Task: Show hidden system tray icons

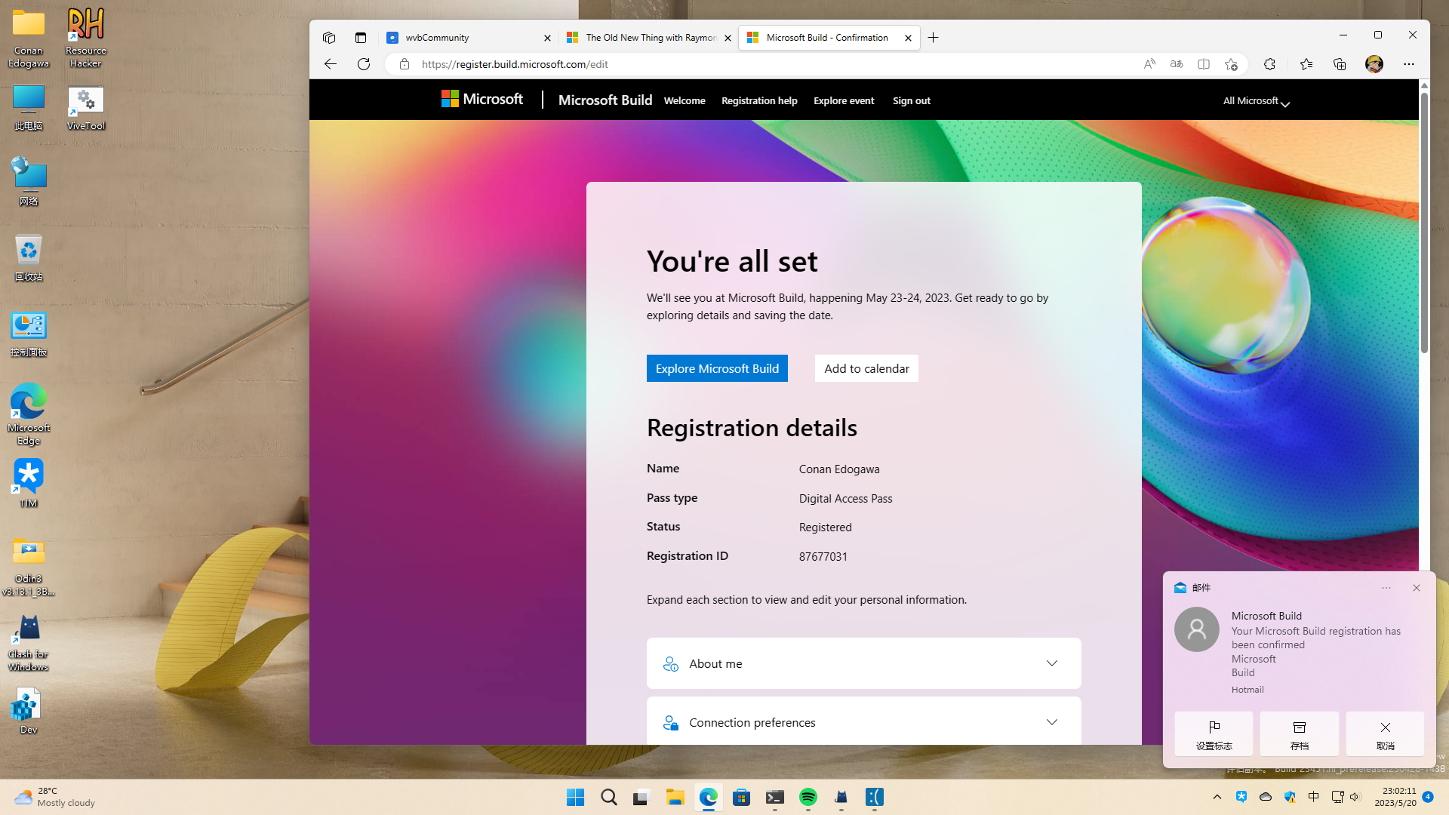Action: [1217, 797]
